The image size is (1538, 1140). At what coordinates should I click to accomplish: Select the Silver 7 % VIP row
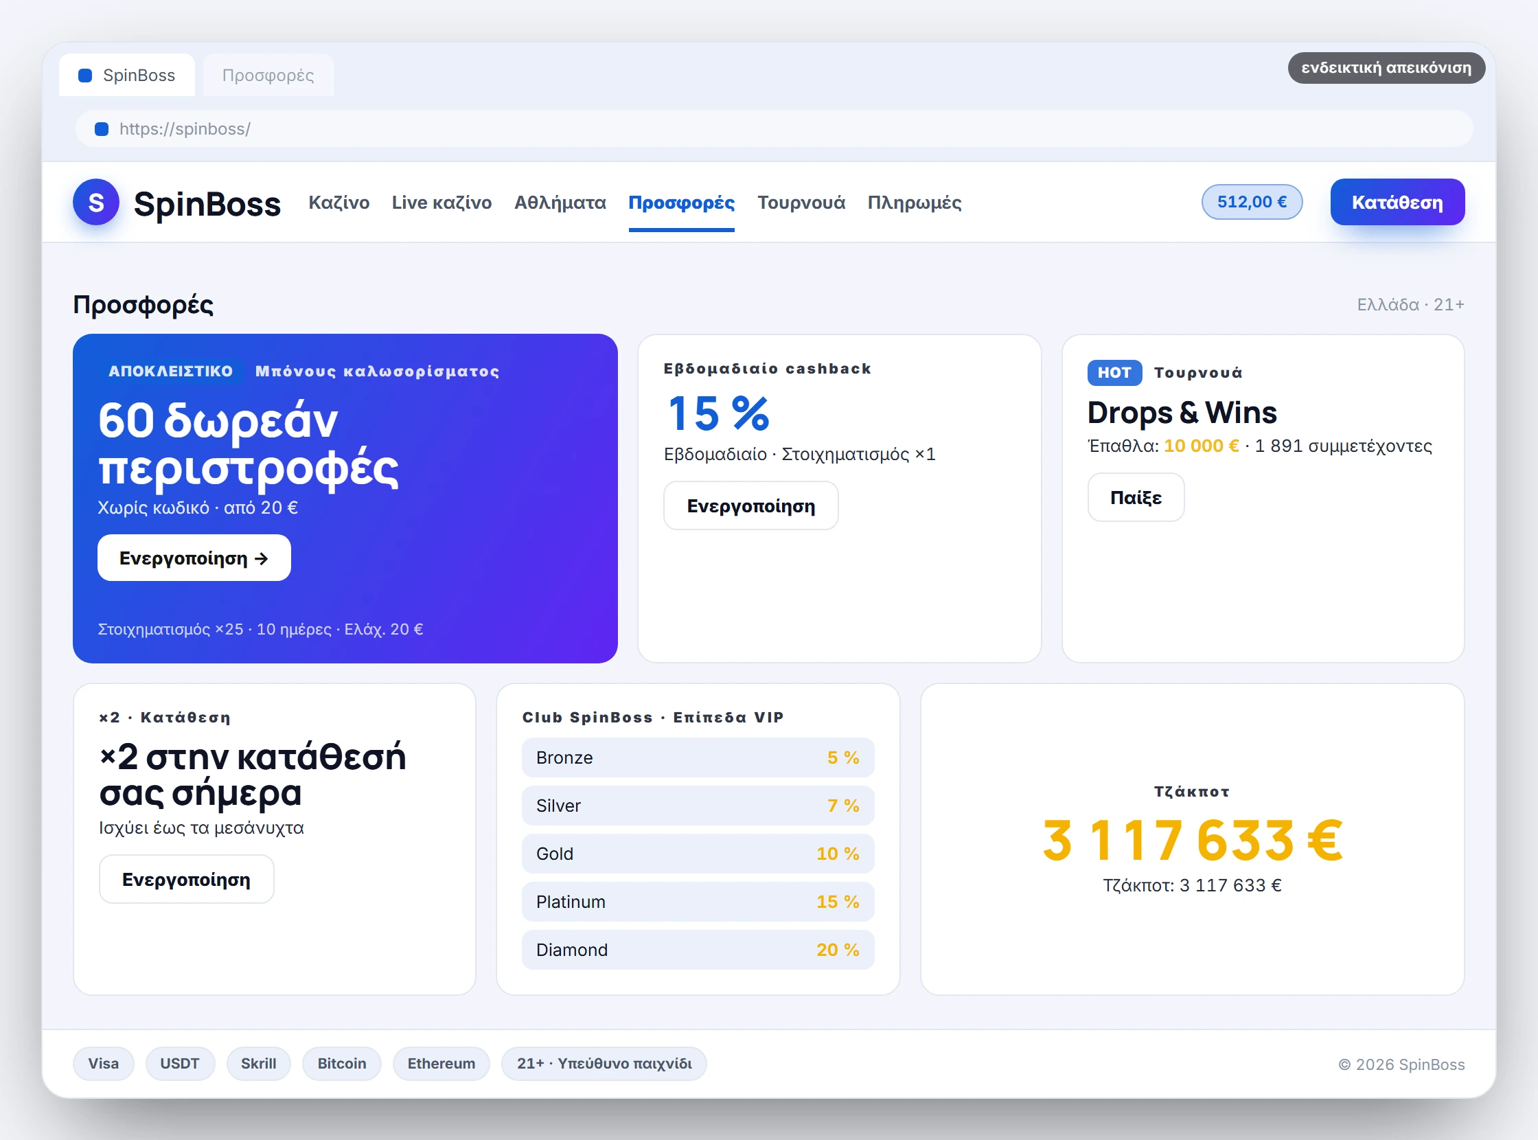(698, 806)
